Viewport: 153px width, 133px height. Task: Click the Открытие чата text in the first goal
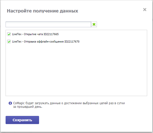(x=33, y=34)
